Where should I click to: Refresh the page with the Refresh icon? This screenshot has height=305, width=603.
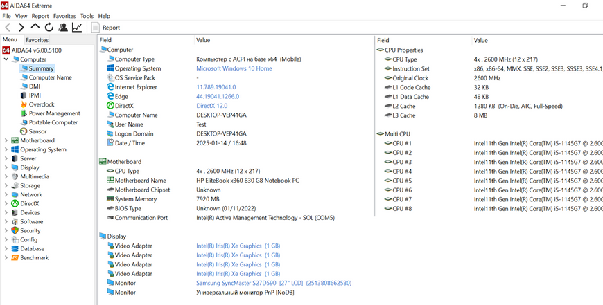pos(49,27)
